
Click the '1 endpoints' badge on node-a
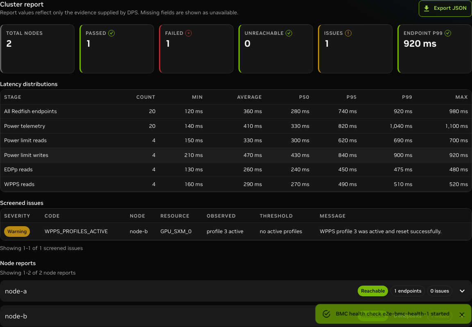tap(408, 291)
